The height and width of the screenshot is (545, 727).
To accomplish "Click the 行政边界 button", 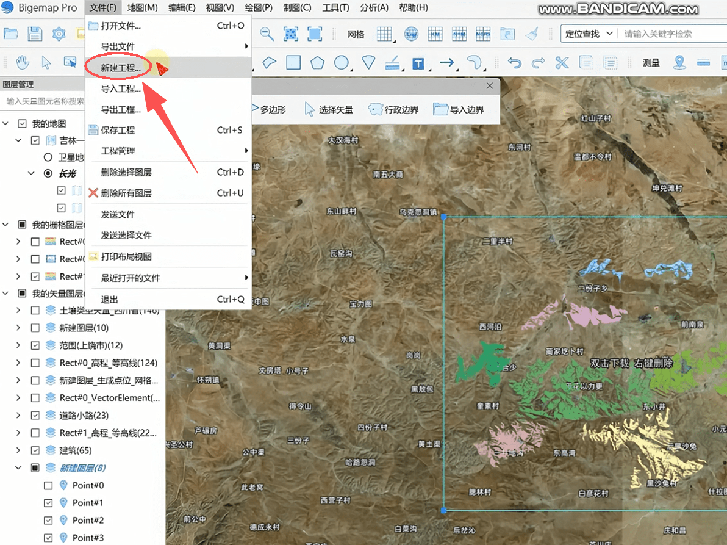I will coord(393,109).
